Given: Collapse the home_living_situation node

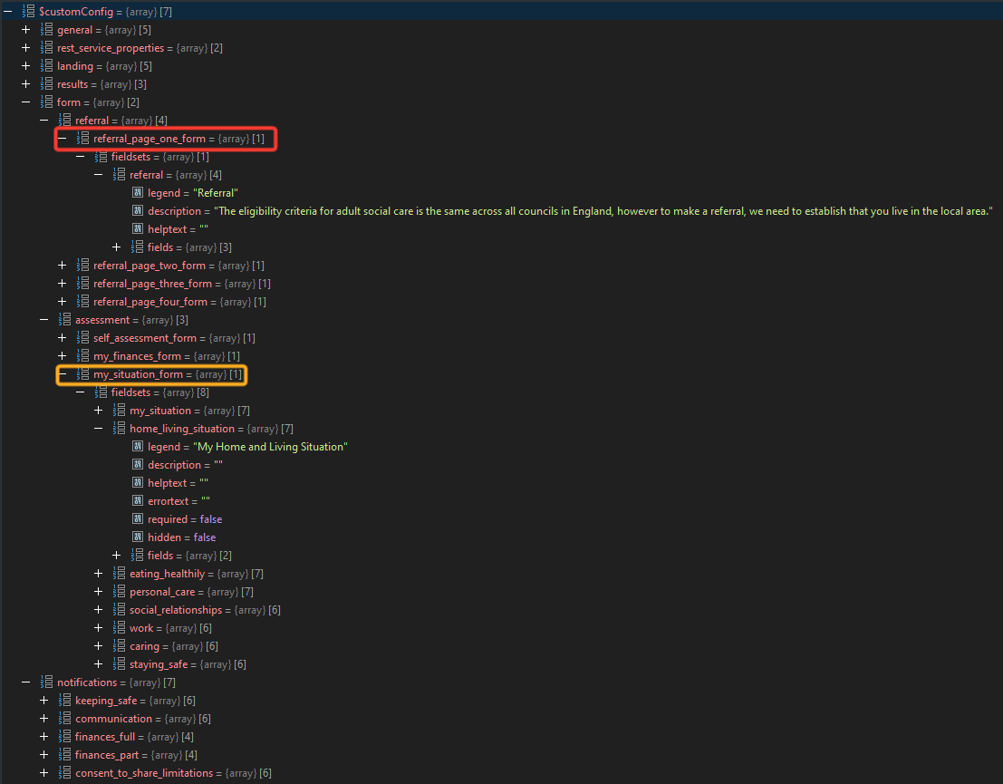Looking at the screenshot, I should 99,429.
